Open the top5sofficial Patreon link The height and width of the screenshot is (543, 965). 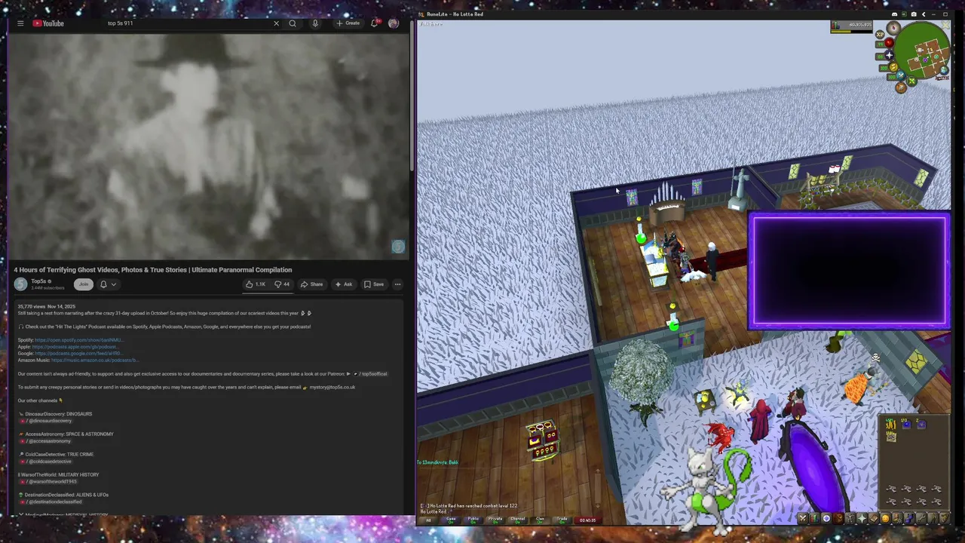369,374
